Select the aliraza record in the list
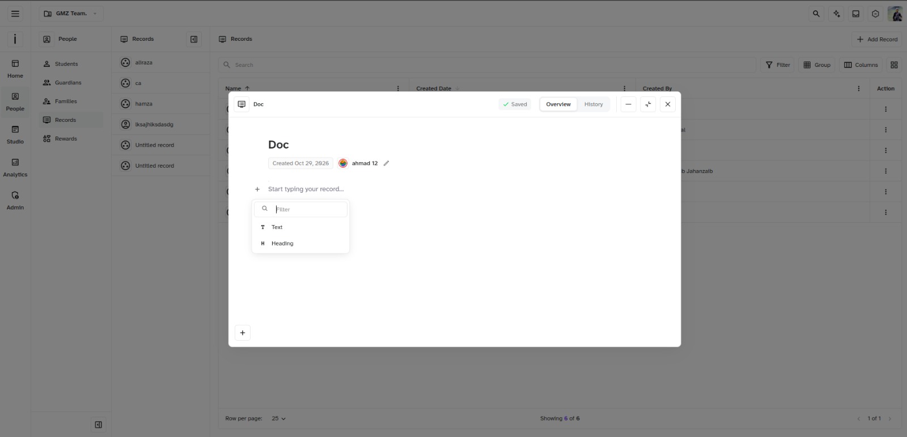This screenshot has height=437, width=907. click(x=160, y=62)
